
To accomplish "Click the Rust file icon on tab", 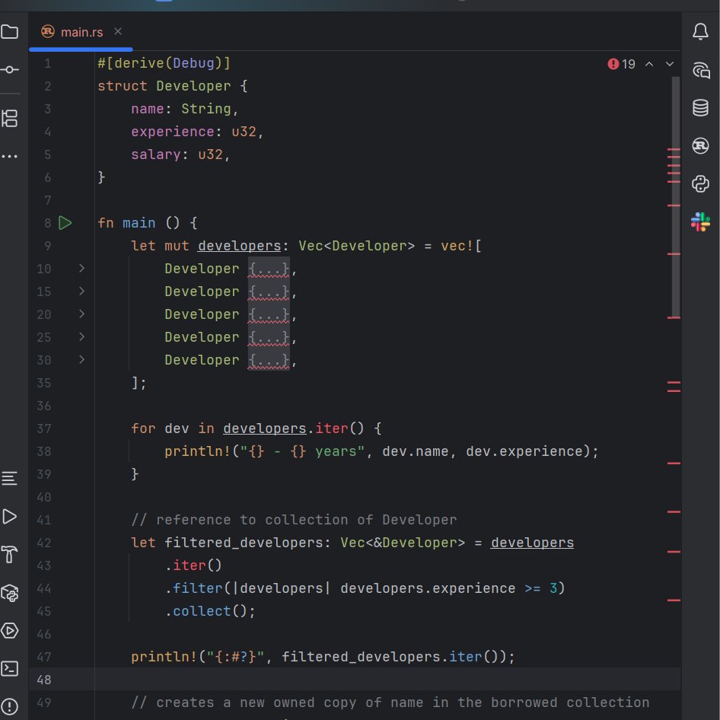I will (x=48, y=32).
